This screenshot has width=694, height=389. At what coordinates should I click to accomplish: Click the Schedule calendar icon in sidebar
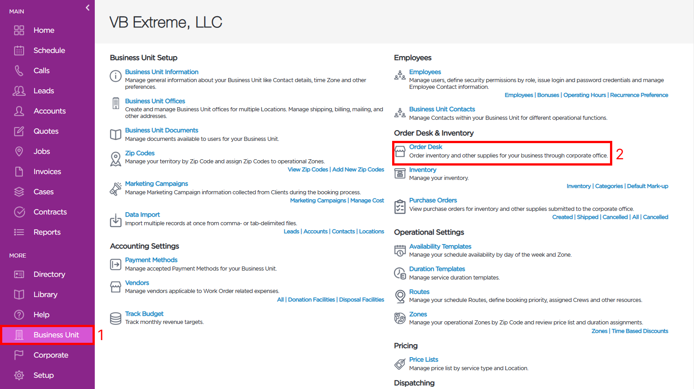tap(19, 50)
